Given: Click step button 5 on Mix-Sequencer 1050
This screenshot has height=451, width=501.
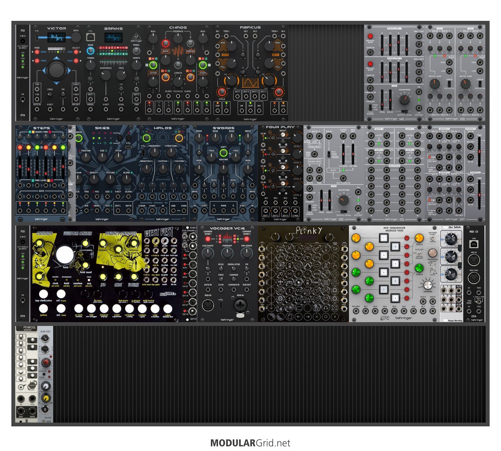Looking at the screenshot, I should tap(384, 272).
